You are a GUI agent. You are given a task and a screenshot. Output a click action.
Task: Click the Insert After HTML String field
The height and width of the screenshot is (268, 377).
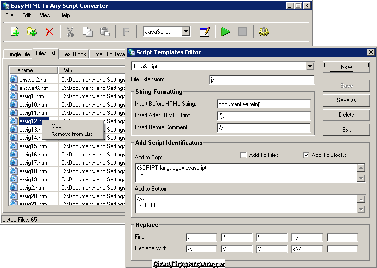tap(264, 116)
